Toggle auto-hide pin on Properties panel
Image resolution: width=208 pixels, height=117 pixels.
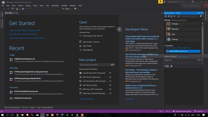coord(200,60)
